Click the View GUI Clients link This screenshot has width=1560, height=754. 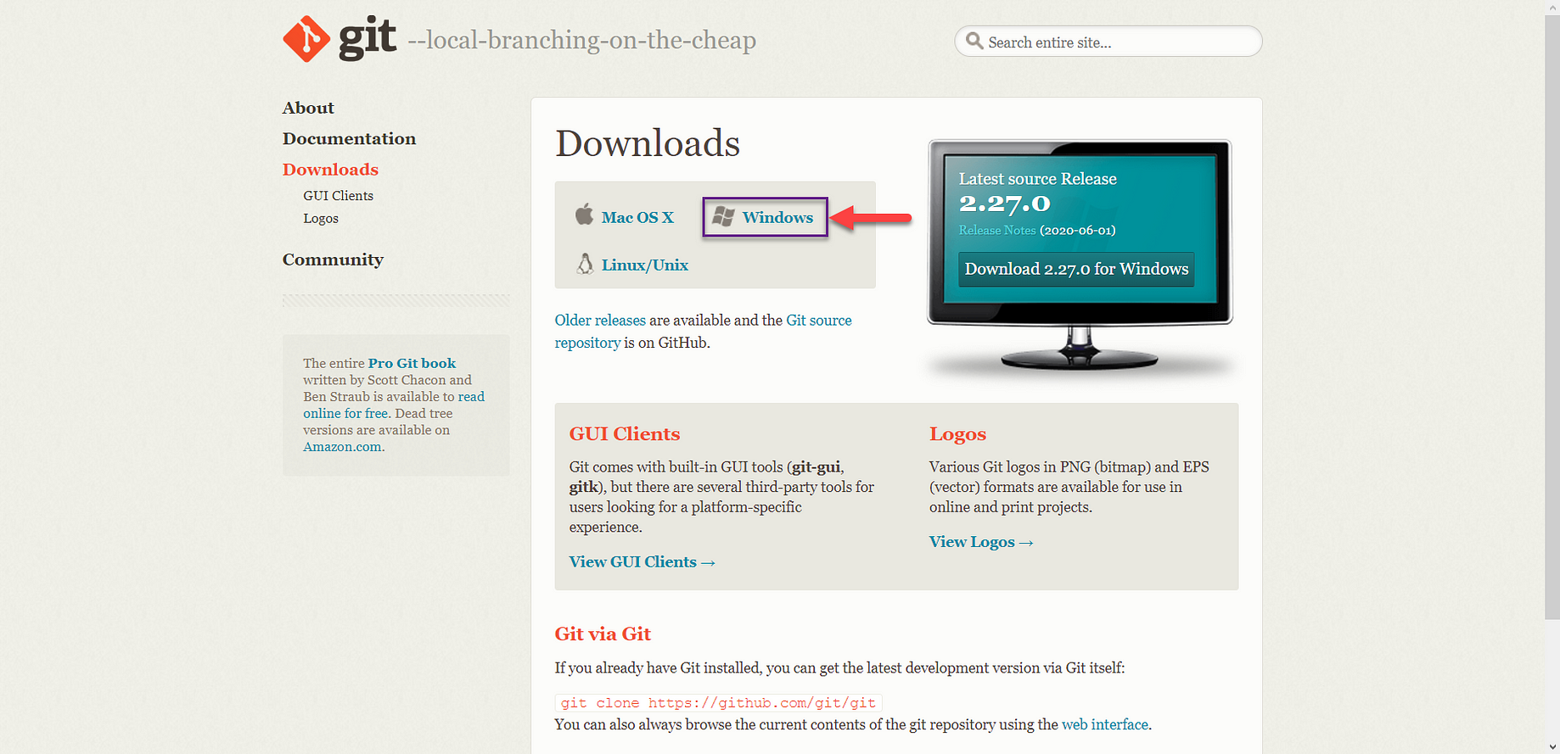(x=643, y=562)
